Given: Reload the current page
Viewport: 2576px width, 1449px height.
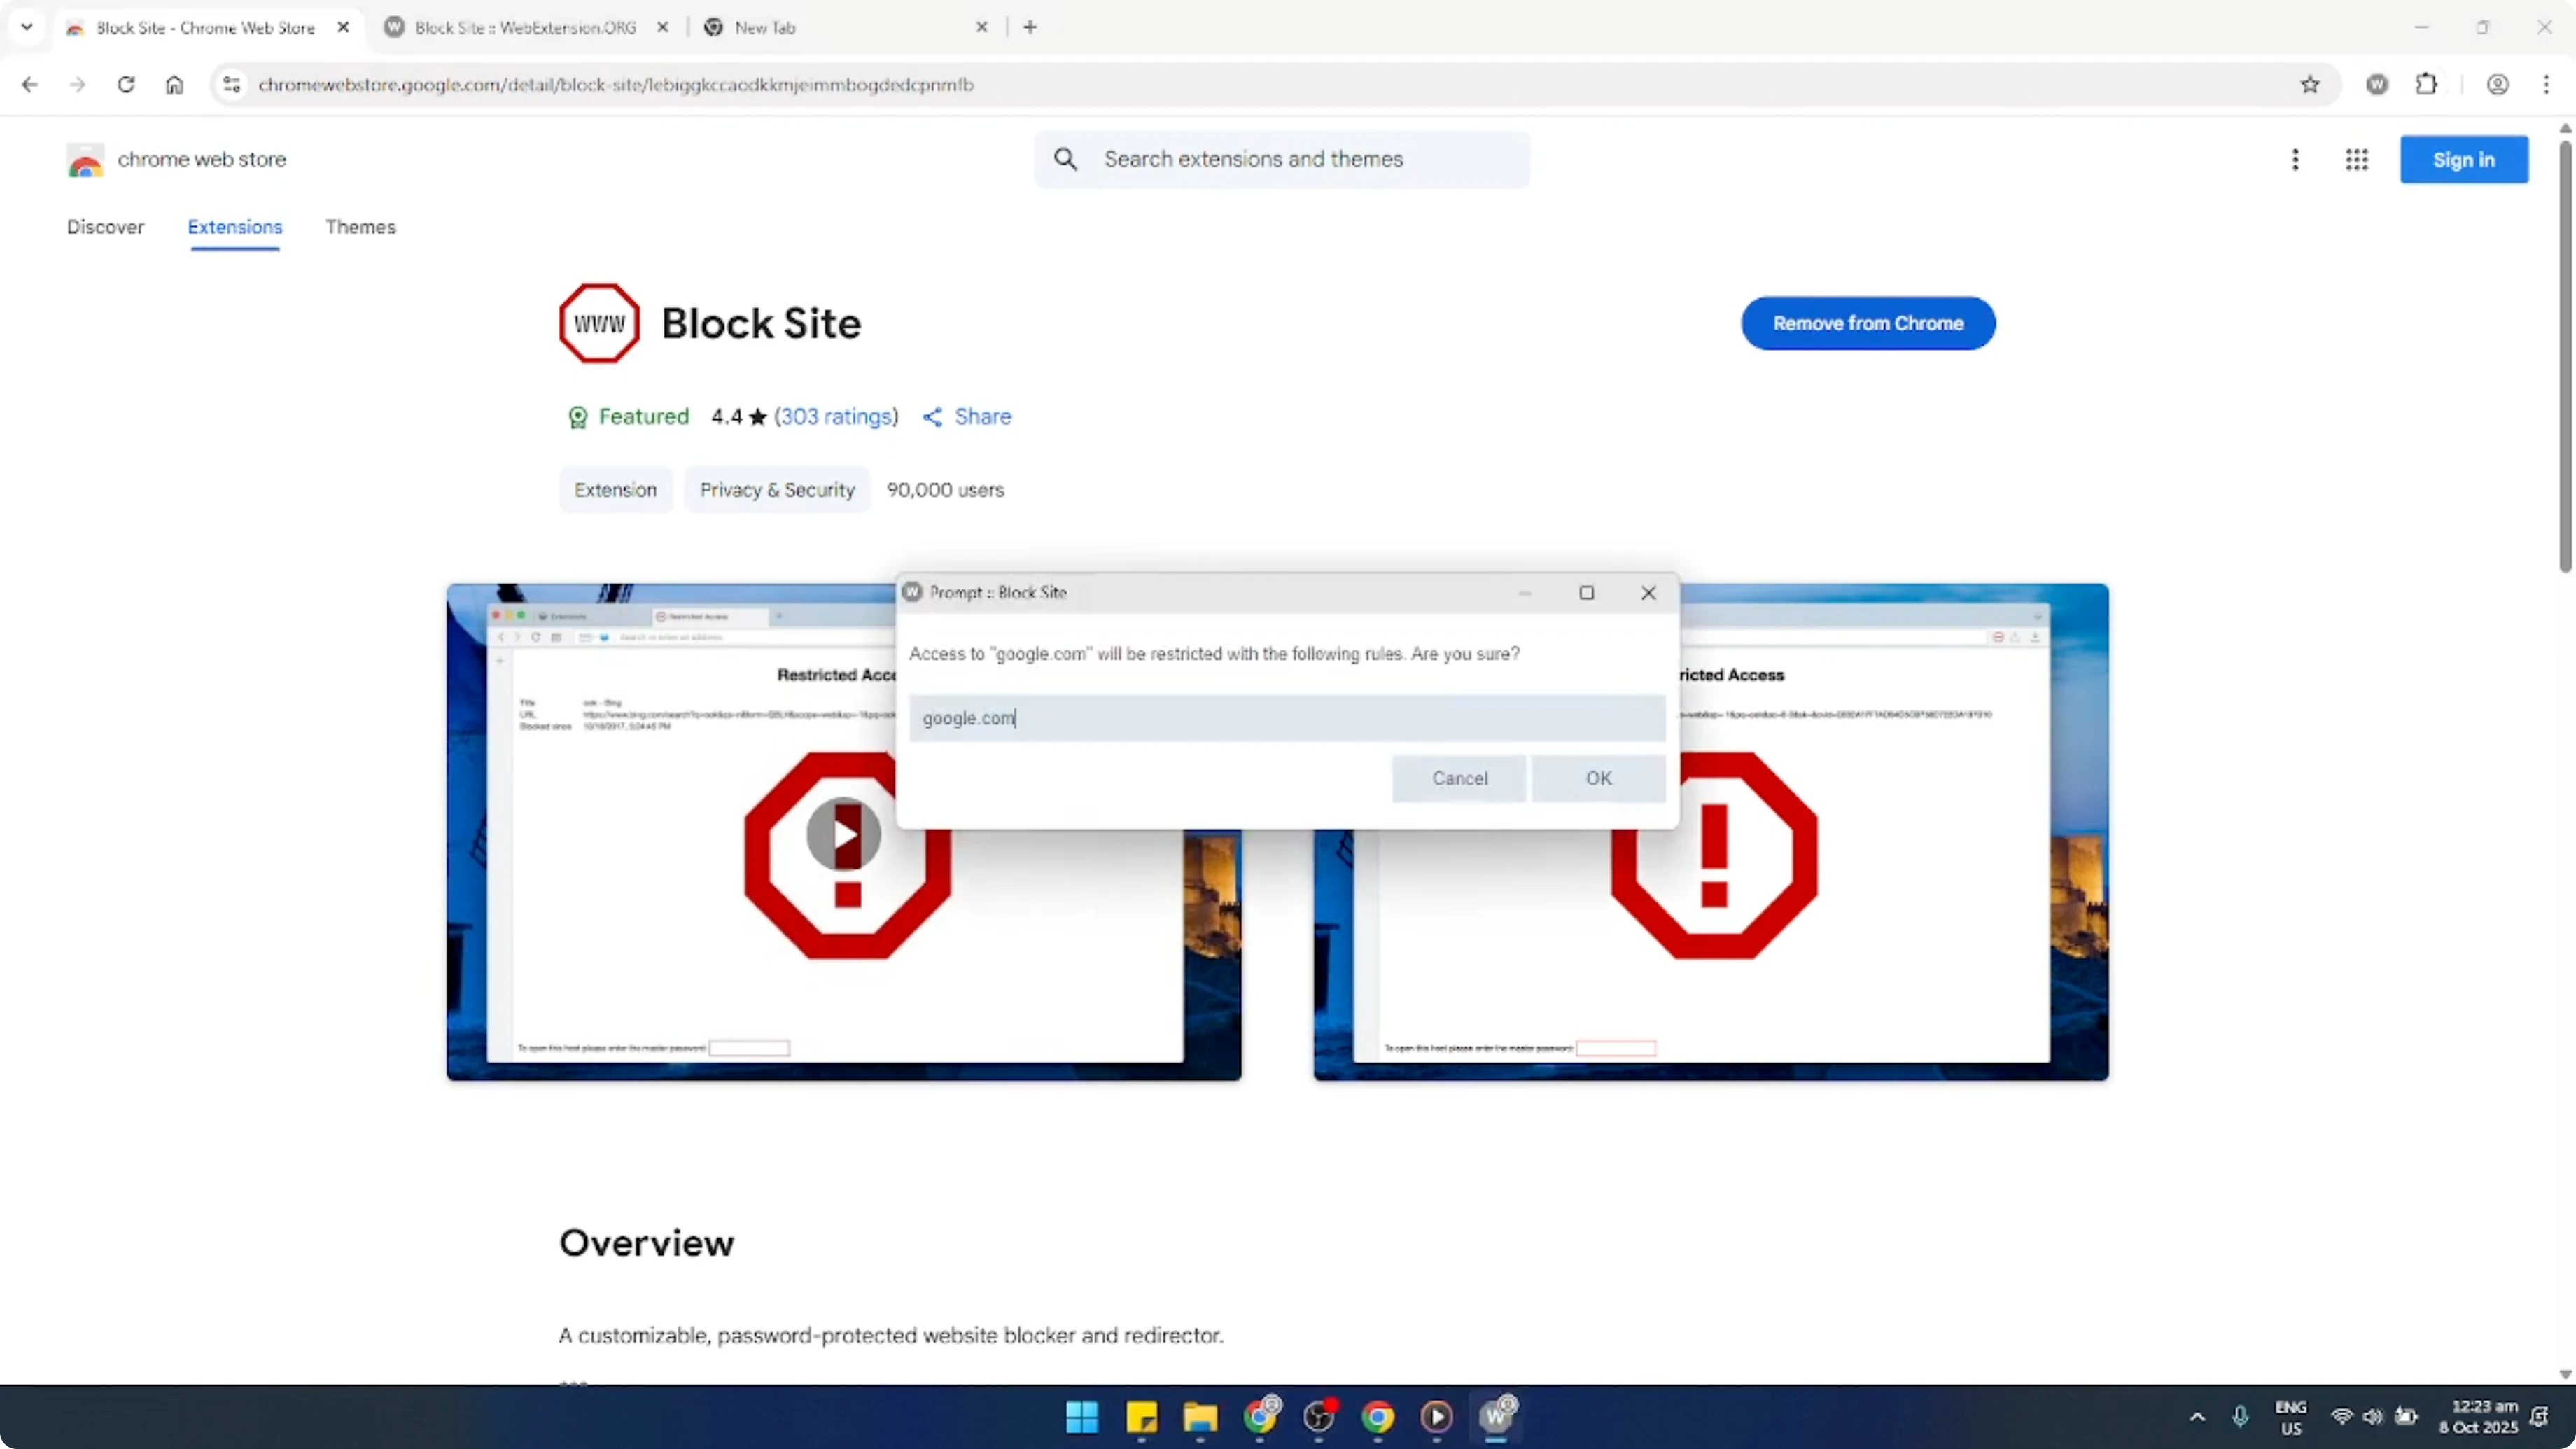Looking at the screenshot, I should click(126, 85).
